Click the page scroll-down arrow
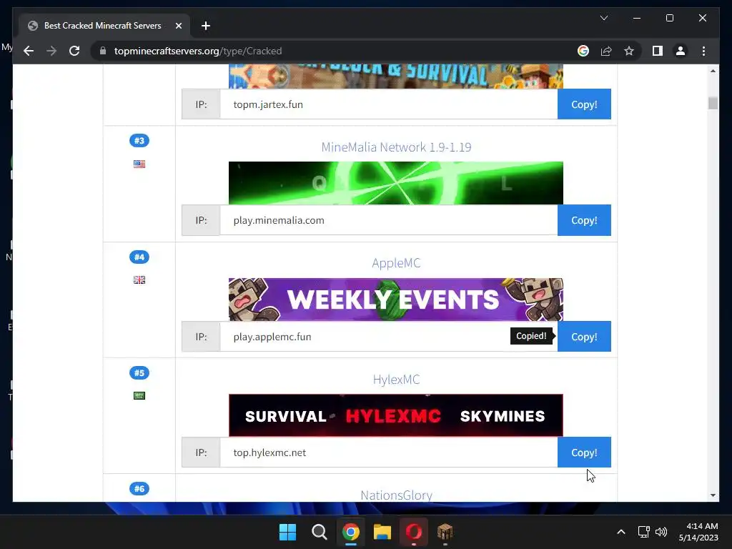Viewport: 732px width, 549px height. coord(713,495)
